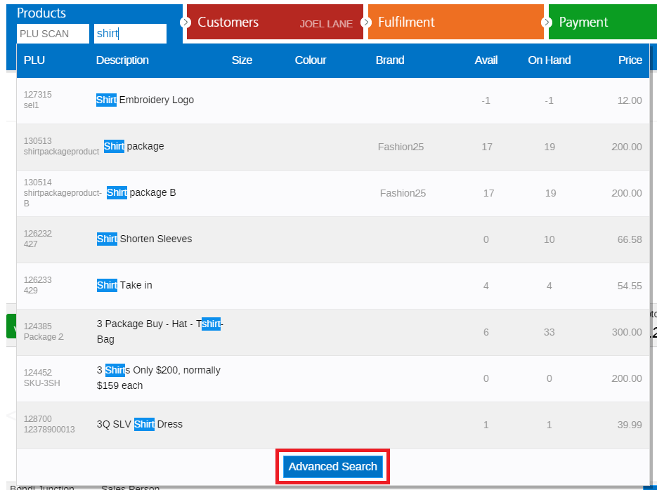Screen dimensions: 657x490
Task: Click PLU 130514 shirtpackageproduct-B
Action: 63,193
